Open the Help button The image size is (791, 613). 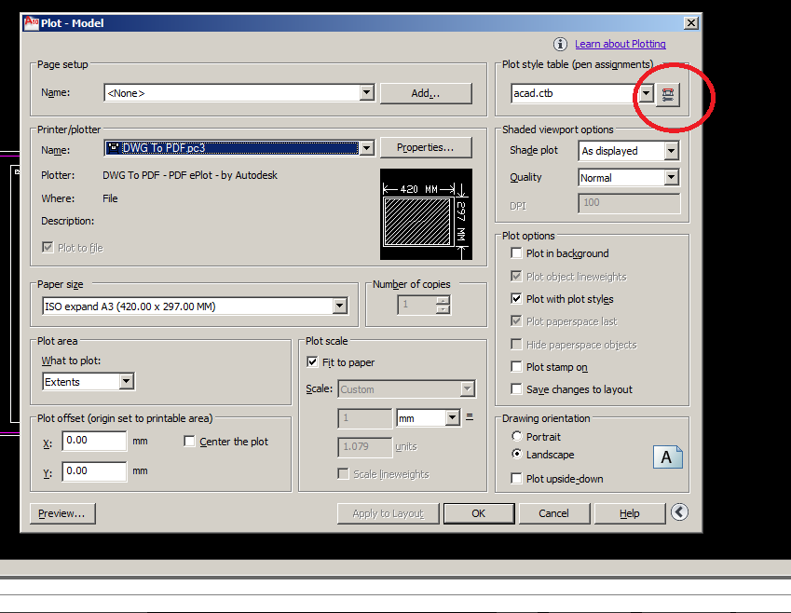[630, 513]
